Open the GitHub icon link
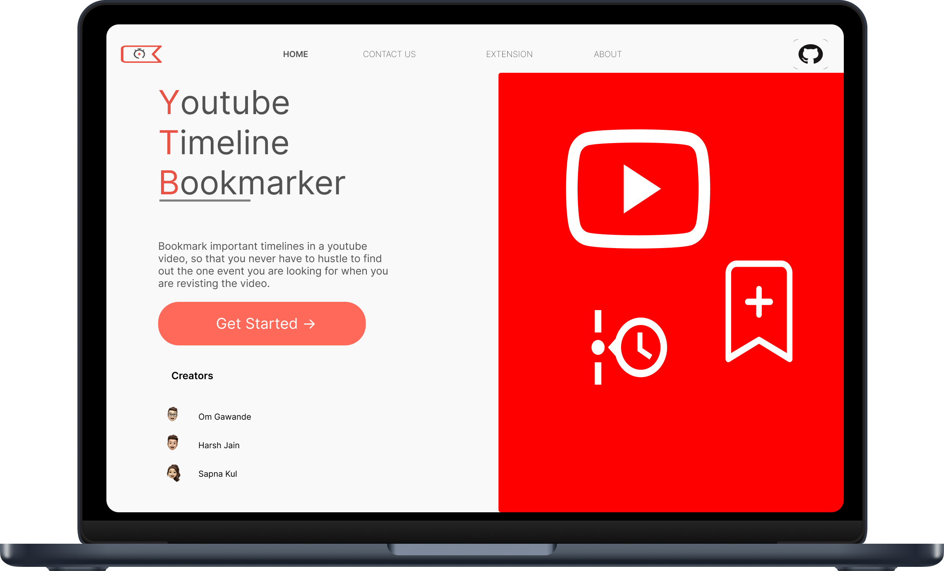 coord(810,54)
